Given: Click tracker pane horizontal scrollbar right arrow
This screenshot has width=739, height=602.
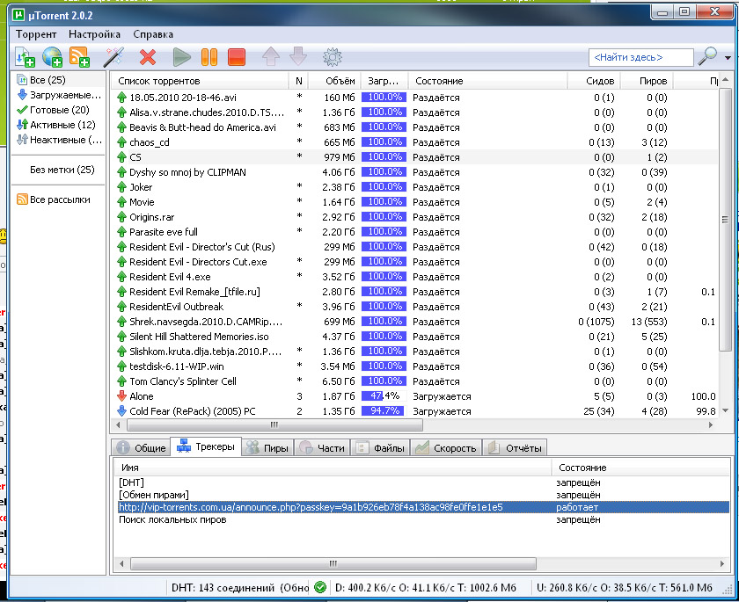Looking at the screenshot, I should (x=722, y=563).
